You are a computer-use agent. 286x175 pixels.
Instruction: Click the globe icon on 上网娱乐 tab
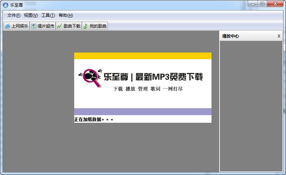coord(8,26)
